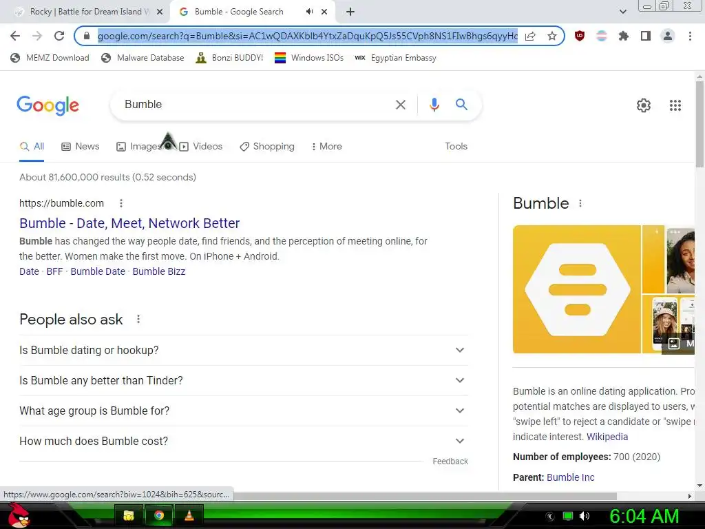Screen dimensions: 705x529
Task: Go back with the browser back arrow
Action: 15,36
